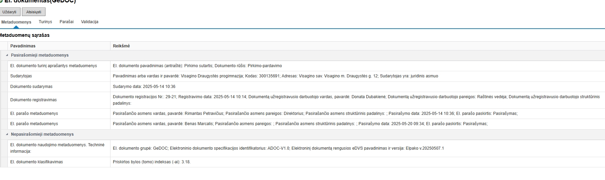
Task: Click signature entry for Benas Marcalis
Action: 300,124
